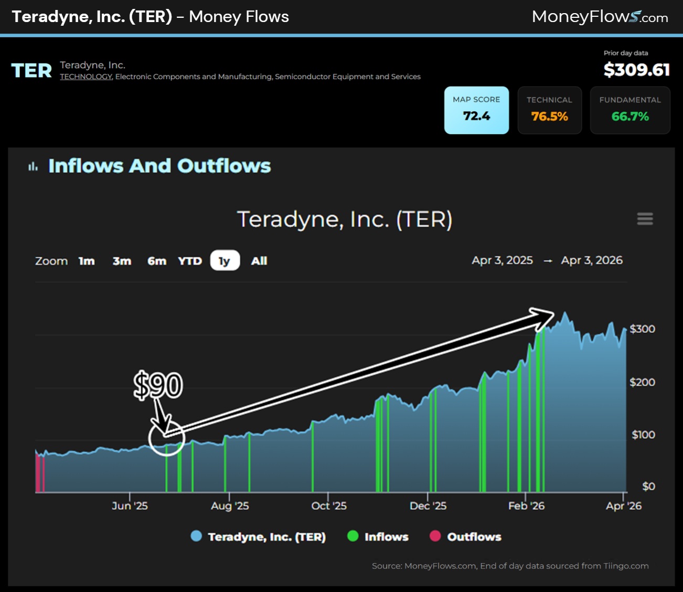Edit the start date Apr 3, 2025

point(502,260)
